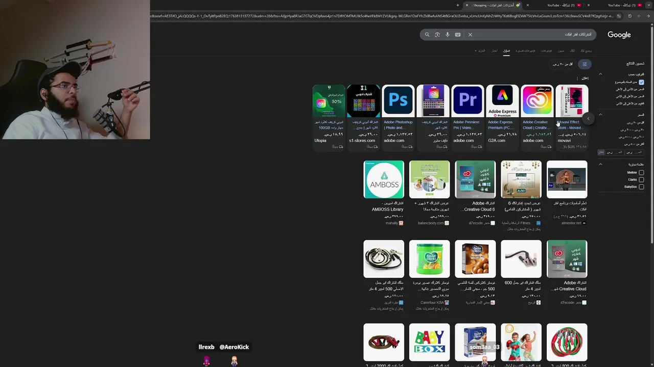654x367 pixels.
Task: Sort by rating highest to lowest link
Action: [x=629, y=103]
